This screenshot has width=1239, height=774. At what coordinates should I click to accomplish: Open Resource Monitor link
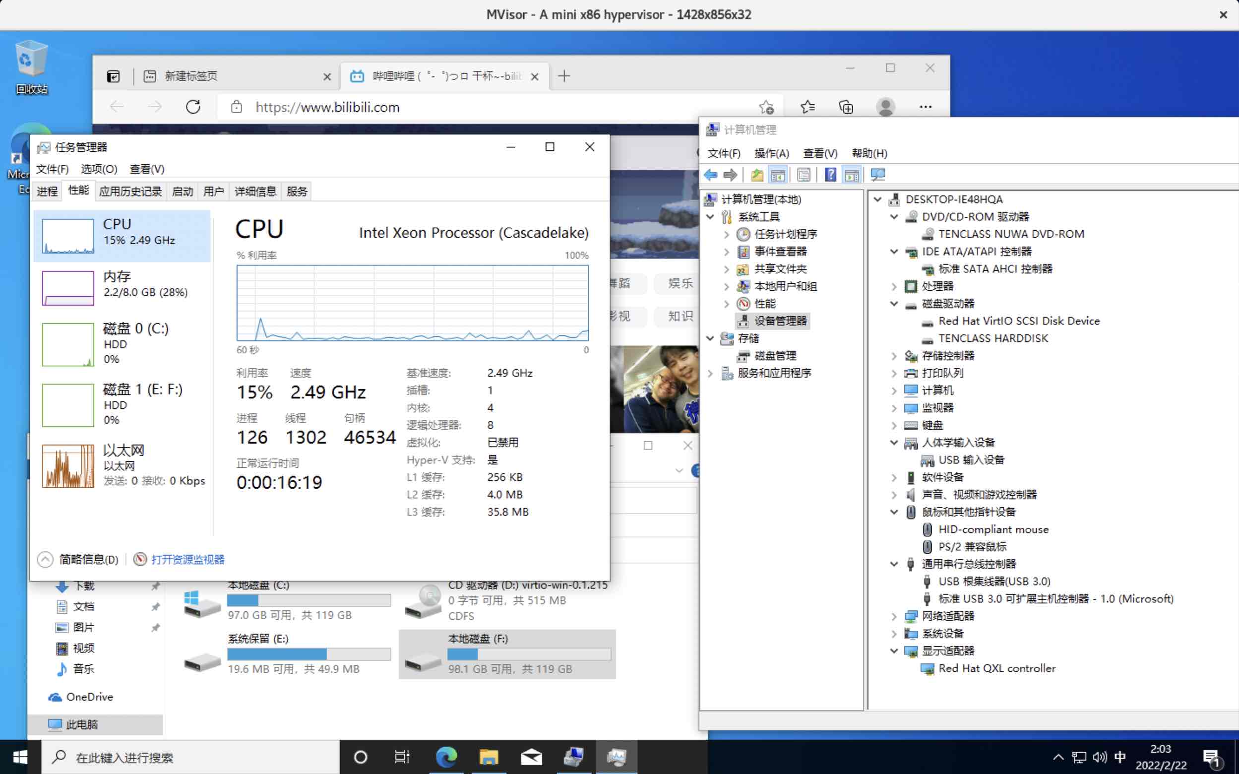click(187, 560)
